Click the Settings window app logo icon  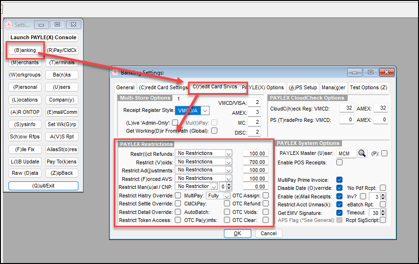pyautogui.click(x=9, y=25)
